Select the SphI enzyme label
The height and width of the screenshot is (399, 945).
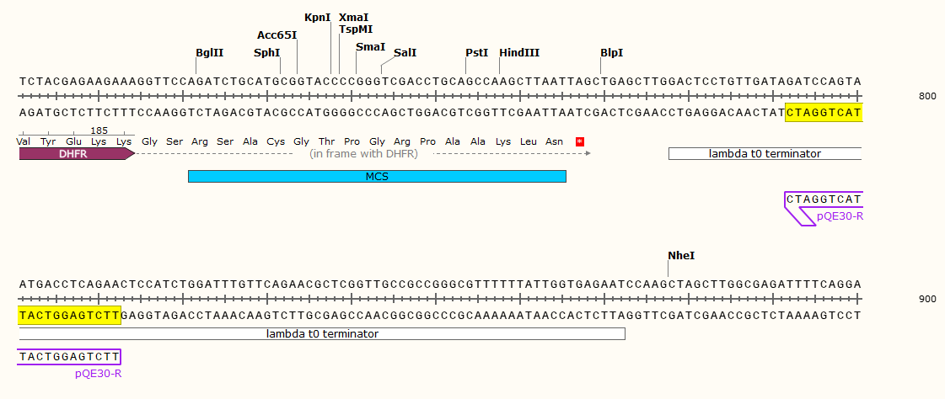point(267,52)
